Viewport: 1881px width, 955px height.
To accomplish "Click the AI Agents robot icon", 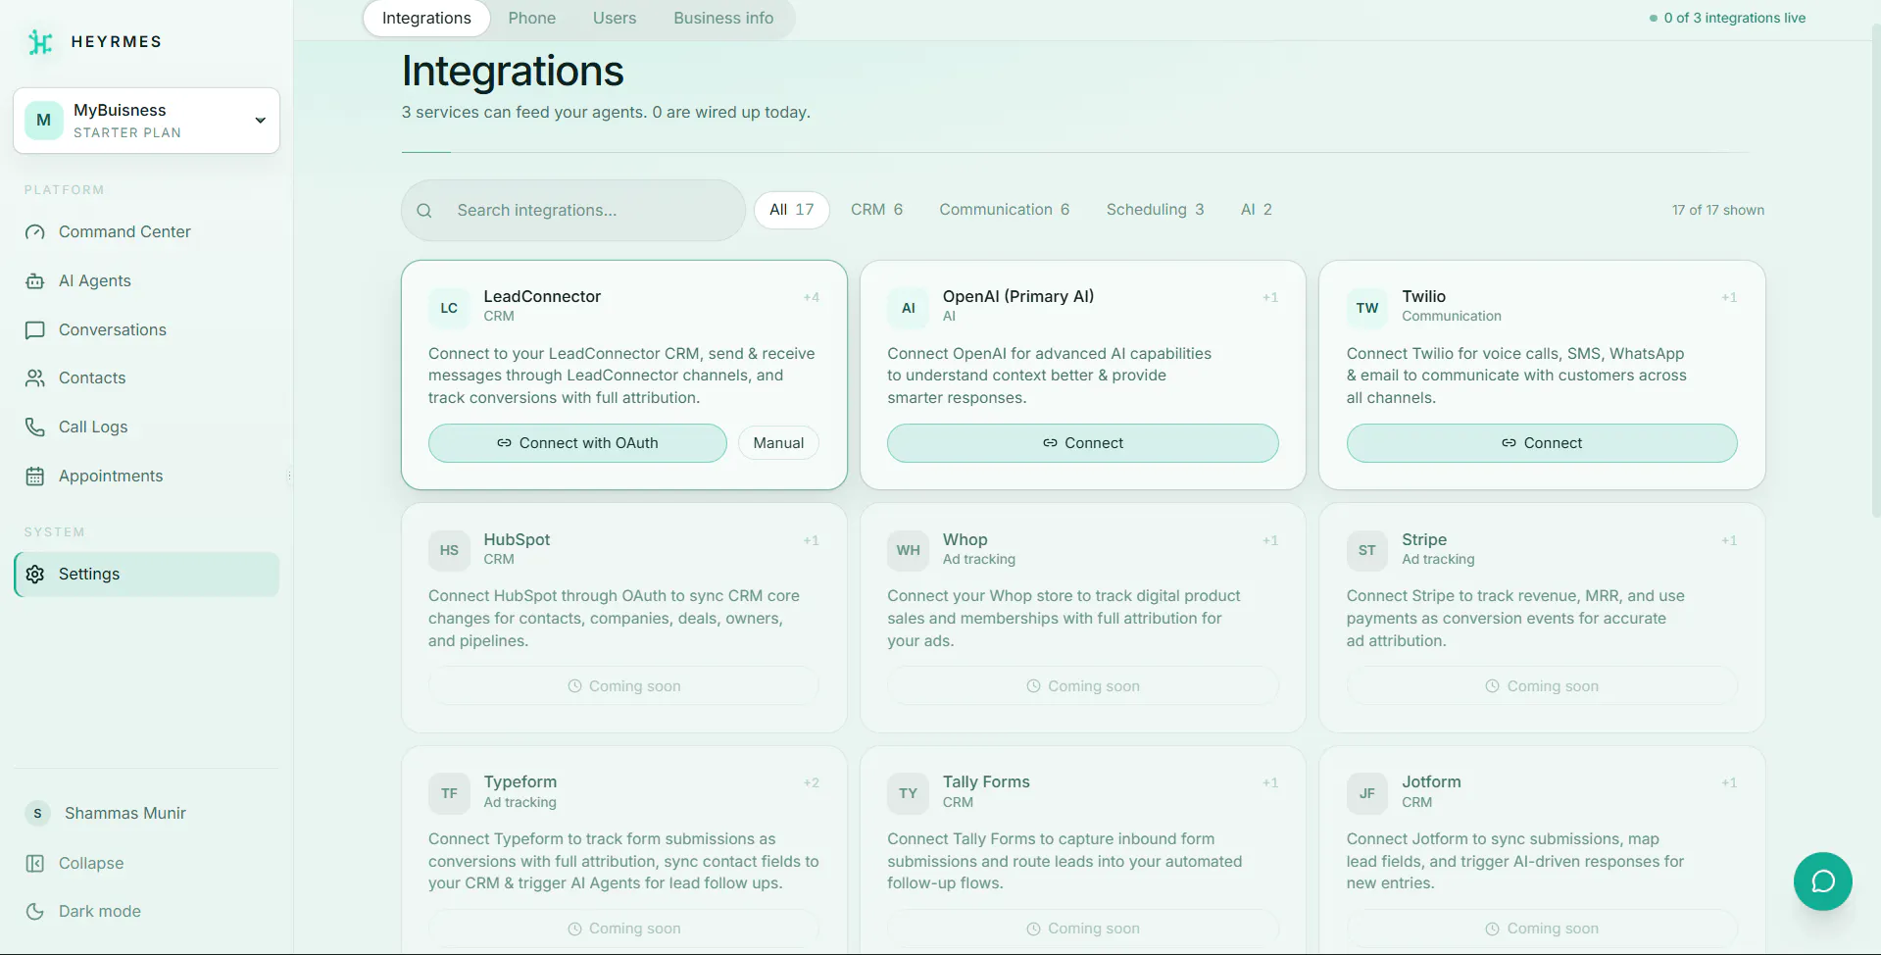I will [35, 281].
